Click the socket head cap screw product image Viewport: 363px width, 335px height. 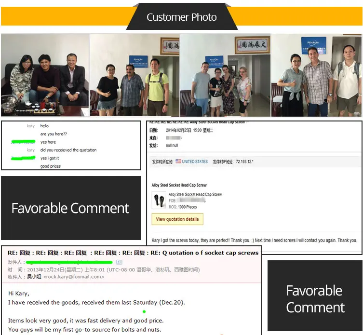(x=159, y=200)
